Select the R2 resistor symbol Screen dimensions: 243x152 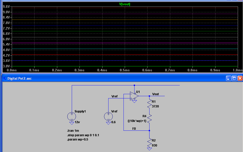[149, 143]
